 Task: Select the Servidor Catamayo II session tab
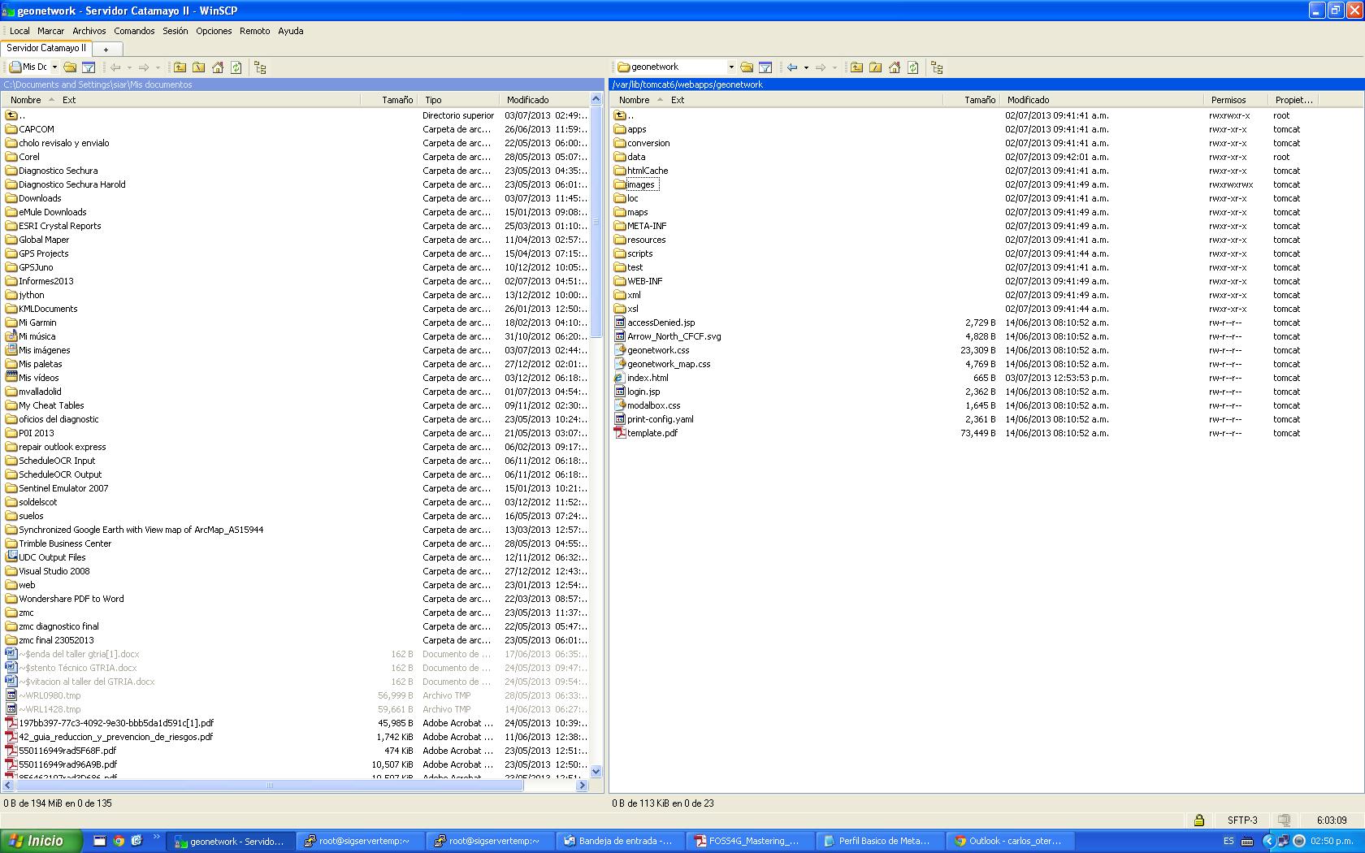(46, 48)
